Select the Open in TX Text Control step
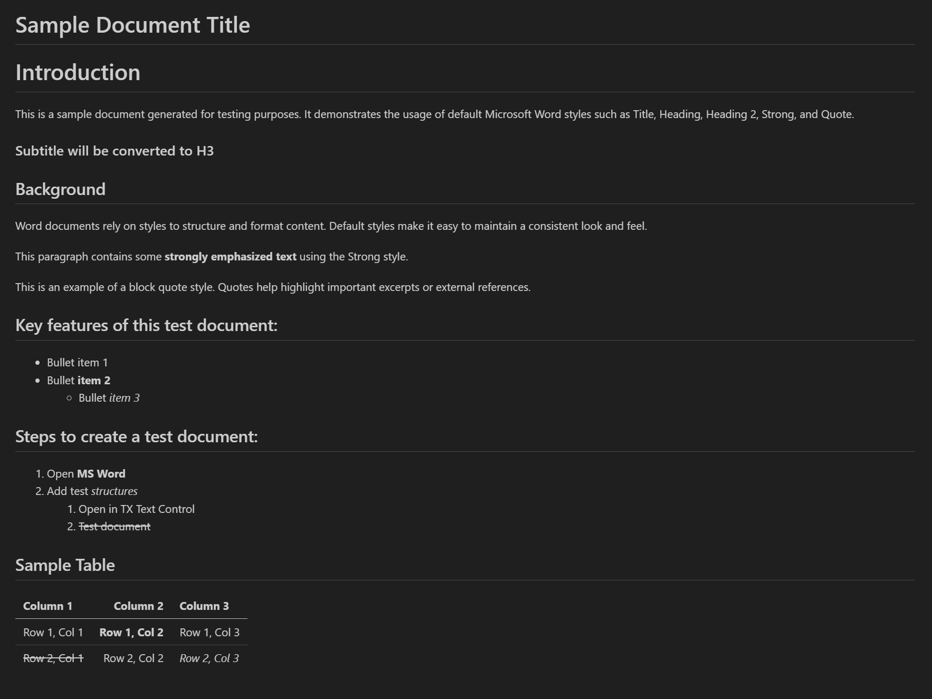The image size is (932, 699). click(x=136, y=509)
